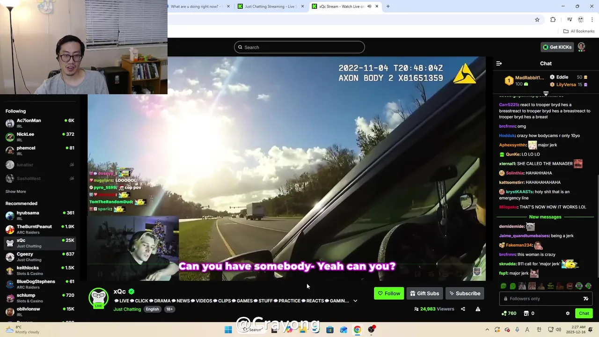The height and width of the screenshot is (337, 599).
Task: Open Outlook taskbar icon
Action: [x=343, y=330]
